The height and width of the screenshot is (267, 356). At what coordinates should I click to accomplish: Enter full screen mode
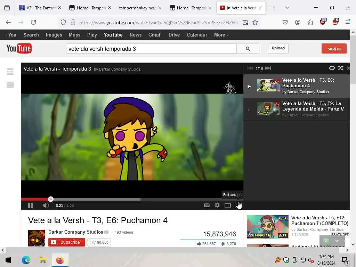[237, 205]
